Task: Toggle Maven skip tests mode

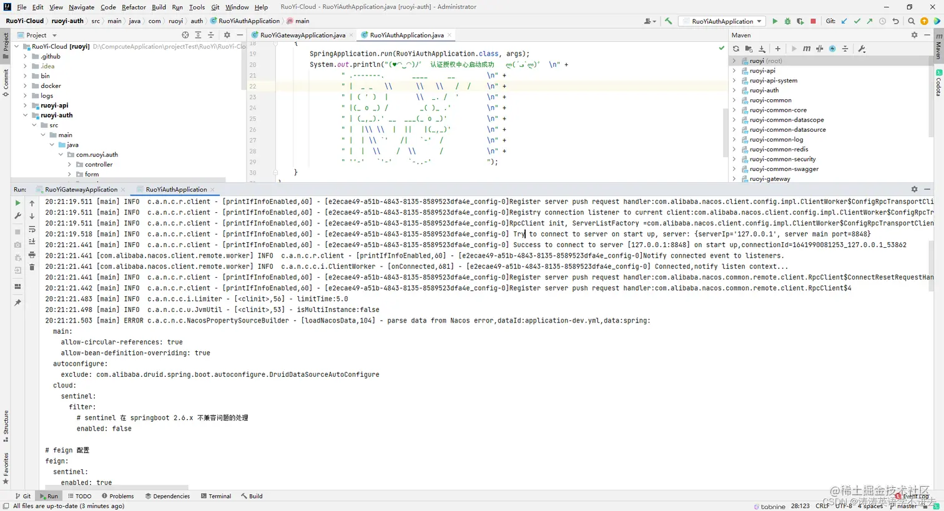Action: click(832, 49)
